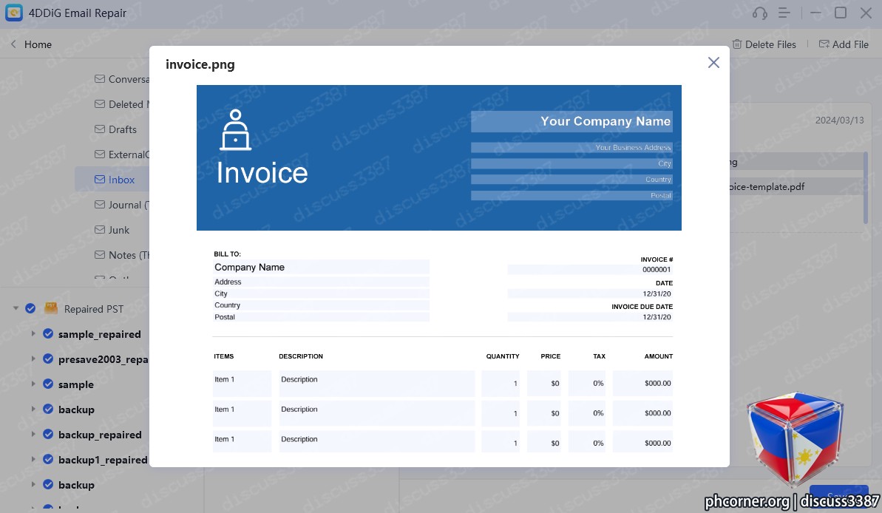Toggle checkbox for sample_repaired
The width and height of the screenshot is (882, 513).
click(48, 333)
